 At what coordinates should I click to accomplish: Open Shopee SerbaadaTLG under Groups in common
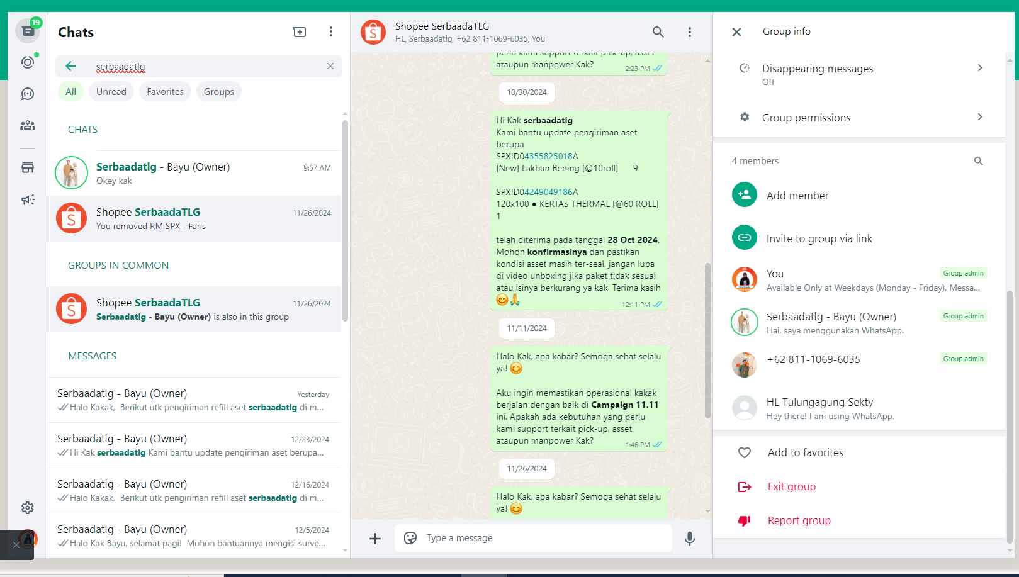194,309
